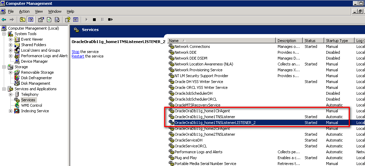Collapse the Services and Applications node

coord(4,89)
